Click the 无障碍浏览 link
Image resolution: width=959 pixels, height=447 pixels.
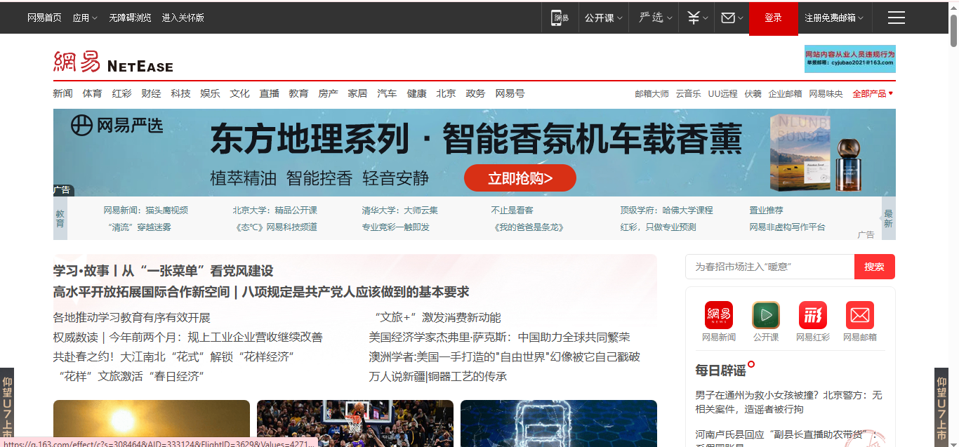(x=130, y=18)
